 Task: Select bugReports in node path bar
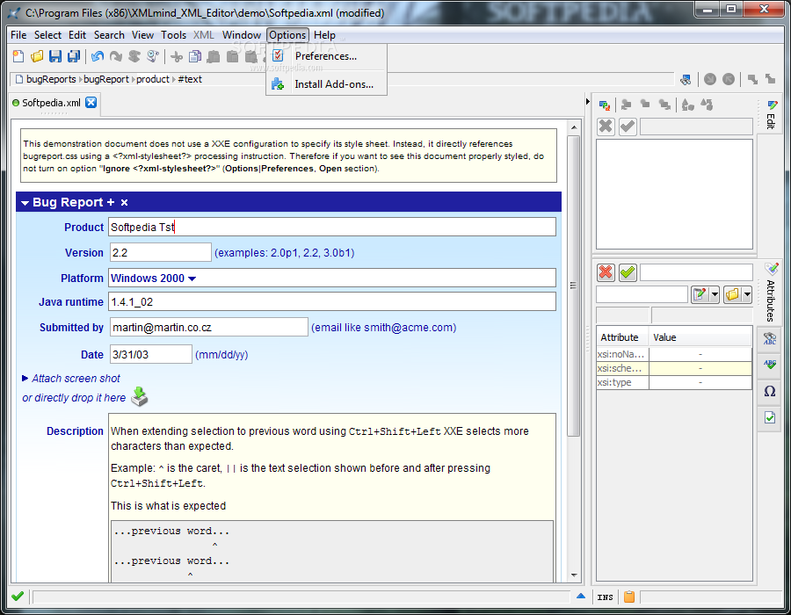[x=51, y=79]
